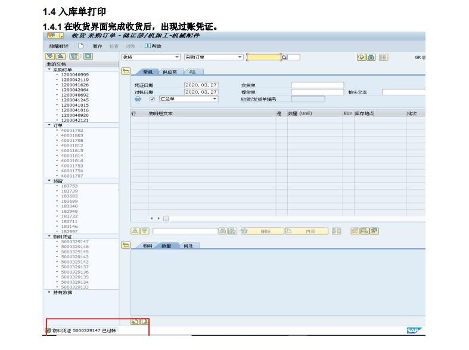The width and height of the screenshot is (469, 350).
Task: Click the 暂存 hold button
Action: tap(97, 46)
